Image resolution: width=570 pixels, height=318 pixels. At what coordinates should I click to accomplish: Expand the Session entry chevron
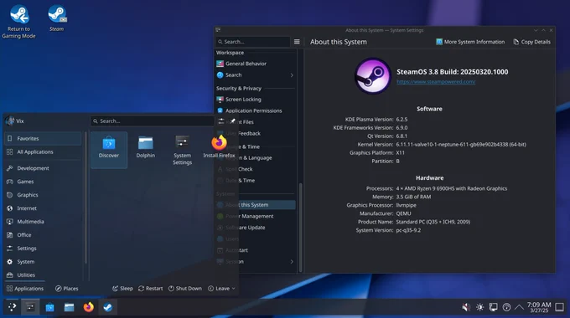pos(292,261)
